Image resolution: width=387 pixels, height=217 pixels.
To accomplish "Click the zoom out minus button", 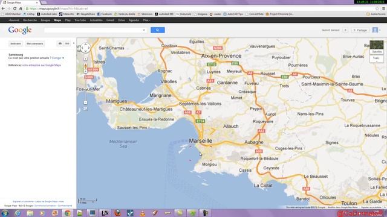I will (85, 102).
